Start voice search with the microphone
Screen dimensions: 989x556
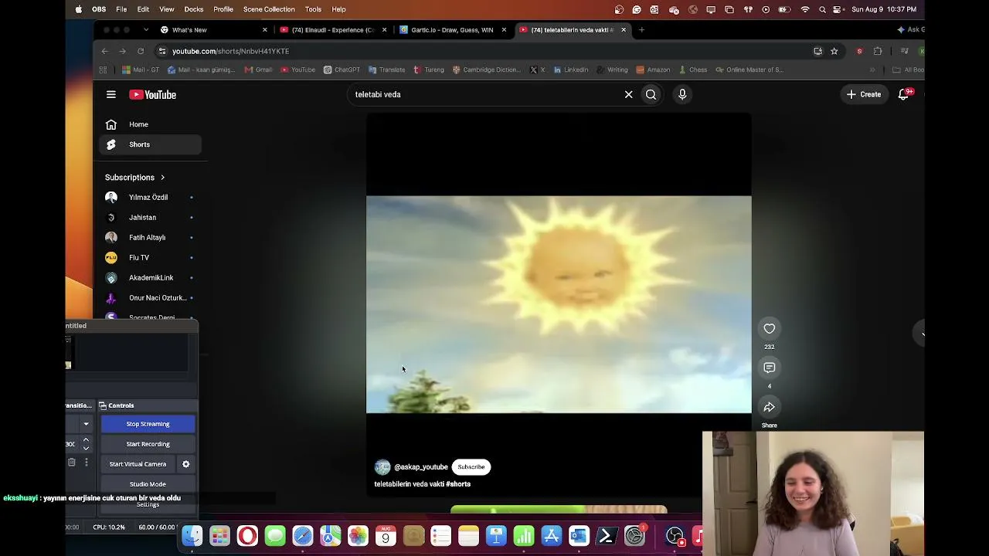682,94
